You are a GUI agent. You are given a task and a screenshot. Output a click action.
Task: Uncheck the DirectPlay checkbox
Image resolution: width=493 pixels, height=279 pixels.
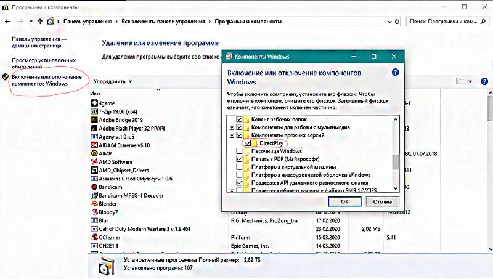[x=248, y=143]
